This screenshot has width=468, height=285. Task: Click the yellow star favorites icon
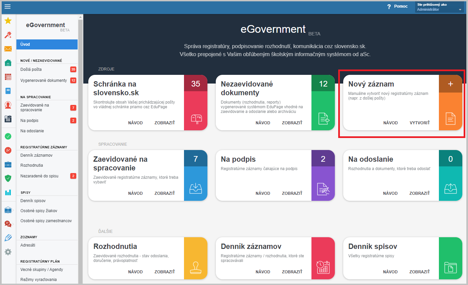8,21
